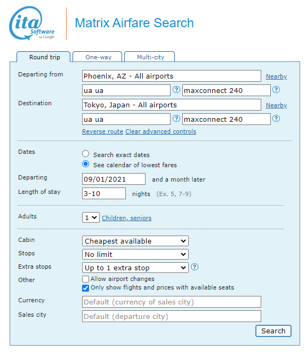Expand the Extra stops dropdown
Screen dimensions: 306x352
pos(135,268)
